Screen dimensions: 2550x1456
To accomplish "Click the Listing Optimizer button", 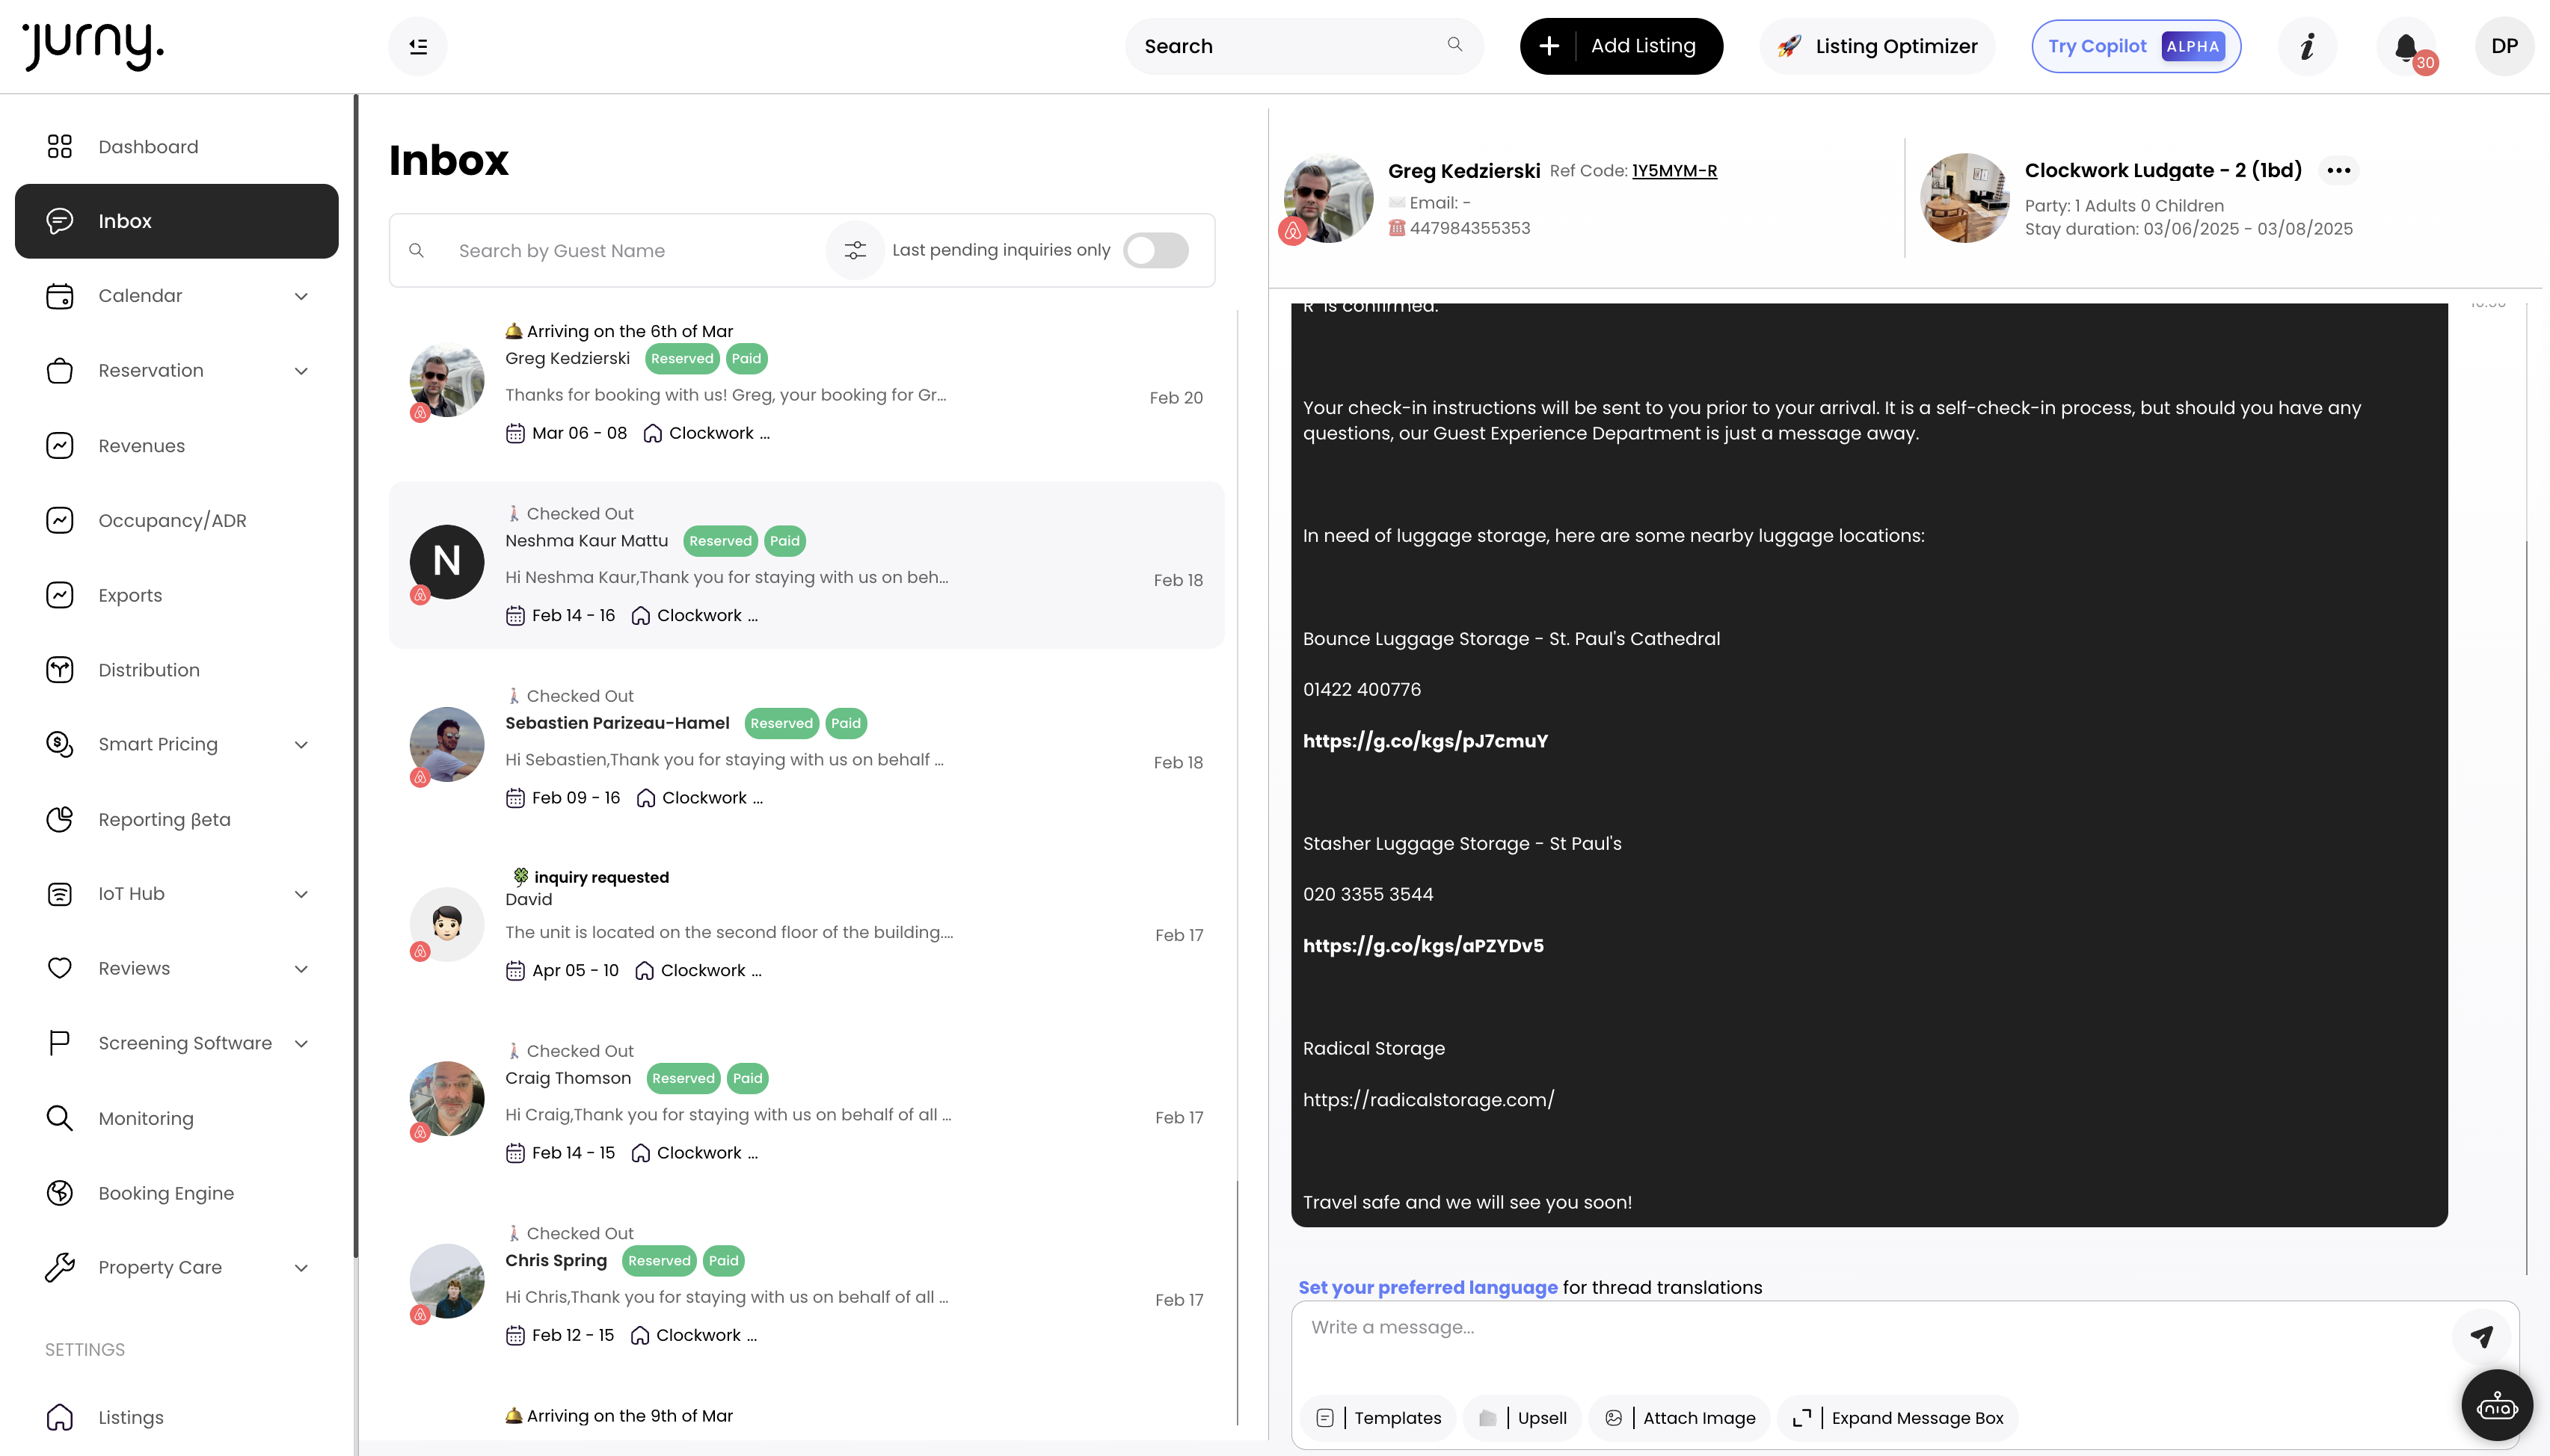I will [1877, 46].
